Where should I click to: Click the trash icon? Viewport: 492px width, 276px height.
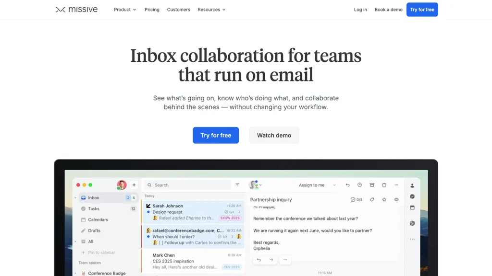pyautogui.click(x=384, y=185)
